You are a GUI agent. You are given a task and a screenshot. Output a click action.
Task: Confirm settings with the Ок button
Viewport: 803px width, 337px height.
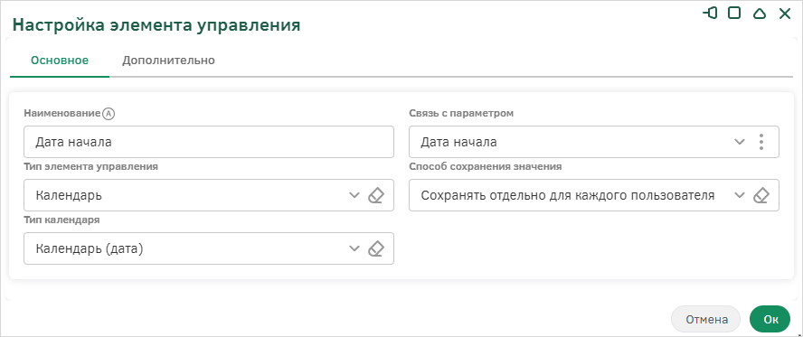(770, 320)
